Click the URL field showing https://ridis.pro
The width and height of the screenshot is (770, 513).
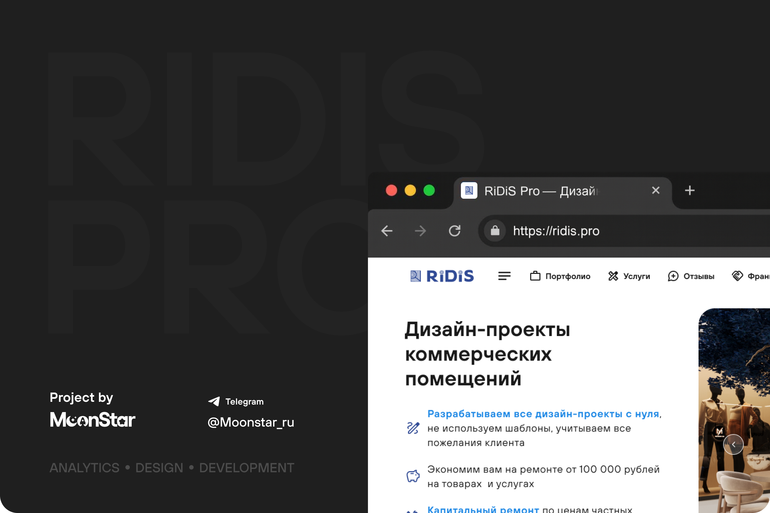coord(557,231)
